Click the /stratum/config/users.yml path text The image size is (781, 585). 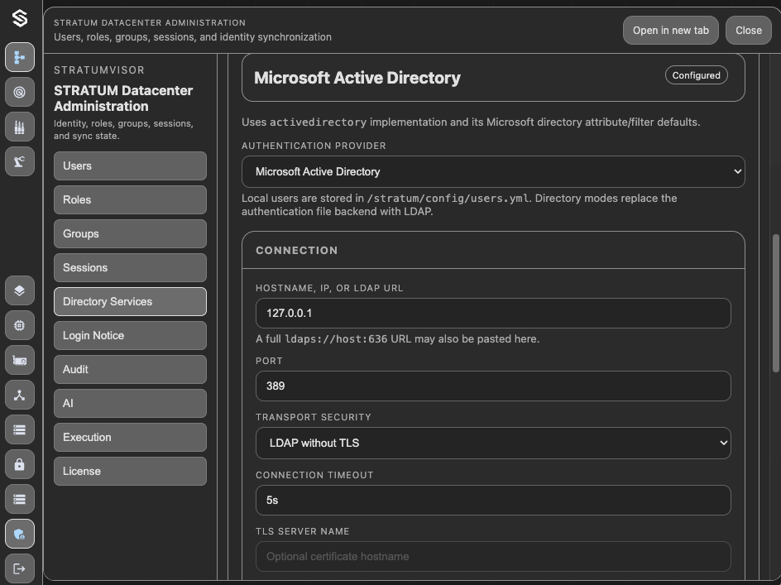coord(448,199)
